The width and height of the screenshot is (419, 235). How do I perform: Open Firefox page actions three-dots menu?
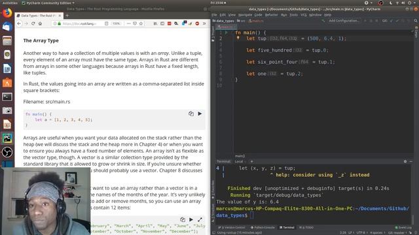(128, 23)
